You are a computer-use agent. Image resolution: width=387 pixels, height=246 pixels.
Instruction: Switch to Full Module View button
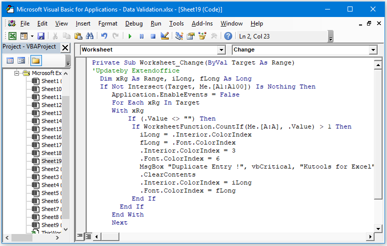click(88, 236)
